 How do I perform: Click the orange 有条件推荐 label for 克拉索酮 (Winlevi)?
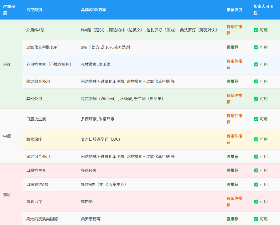[x=234, y=99]
